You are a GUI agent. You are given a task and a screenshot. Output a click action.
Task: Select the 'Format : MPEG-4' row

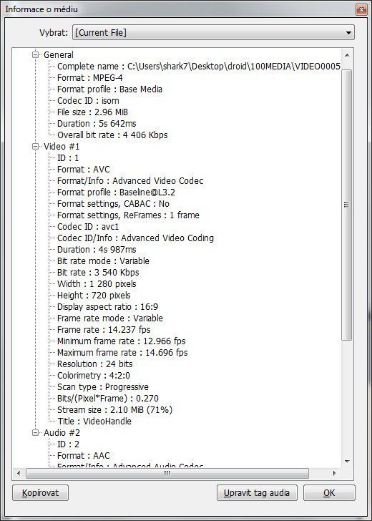pos(90,78)
